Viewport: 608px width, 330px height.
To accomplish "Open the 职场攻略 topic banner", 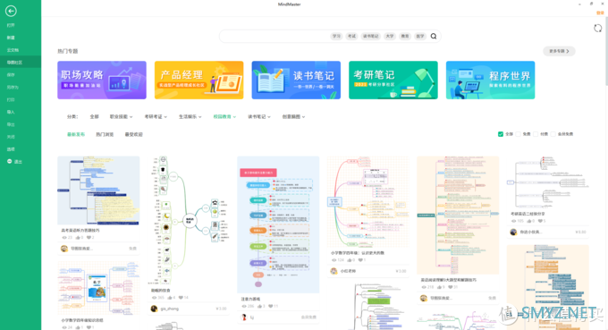I will tap(102, 80).
